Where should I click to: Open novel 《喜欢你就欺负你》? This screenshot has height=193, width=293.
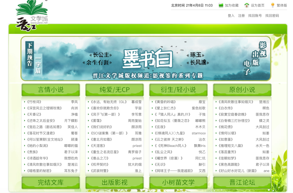tap(105, 108)
